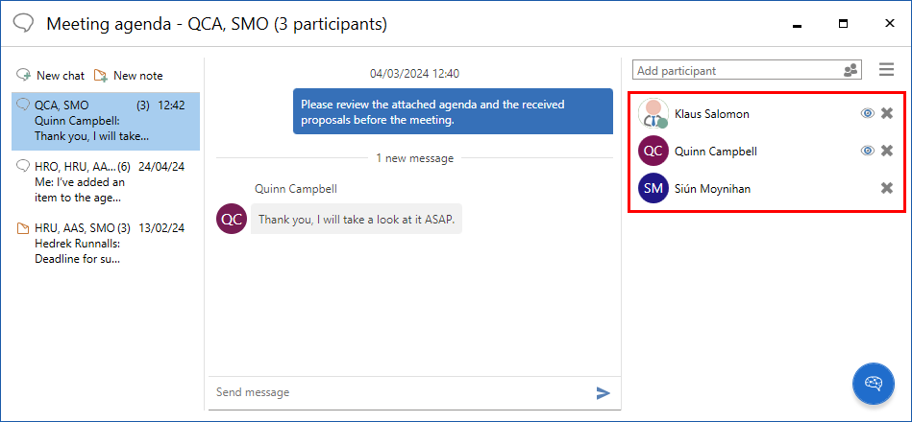Image resolution: width=912 pixels, height=422 pixels.
Task: Remove Klaus Salomon from participants
Action: point(887,113)
